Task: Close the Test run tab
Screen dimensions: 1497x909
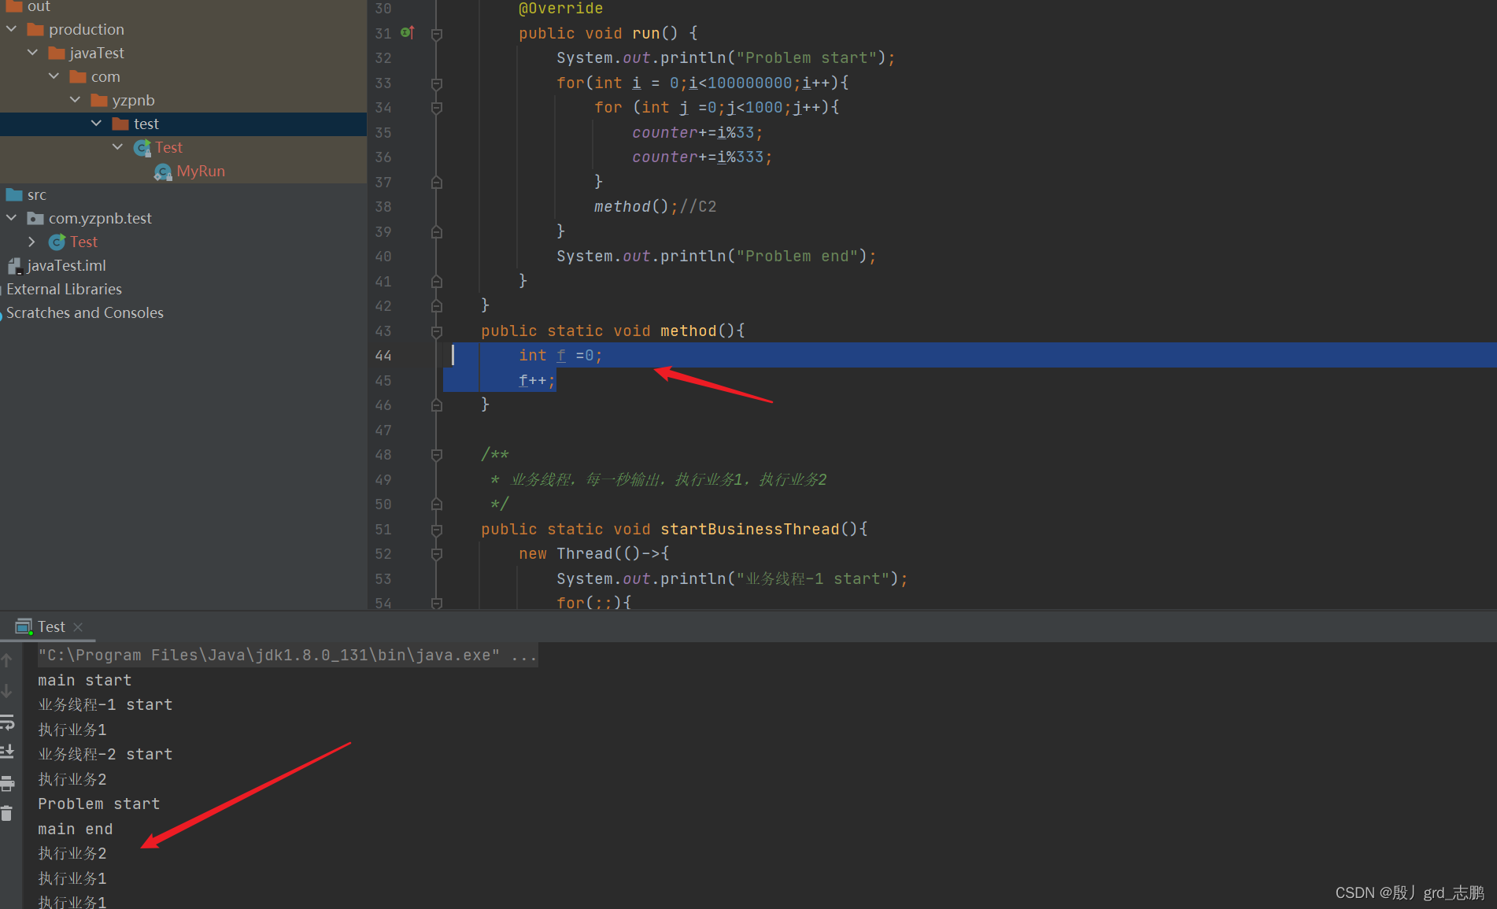Action: click(78, 627)
